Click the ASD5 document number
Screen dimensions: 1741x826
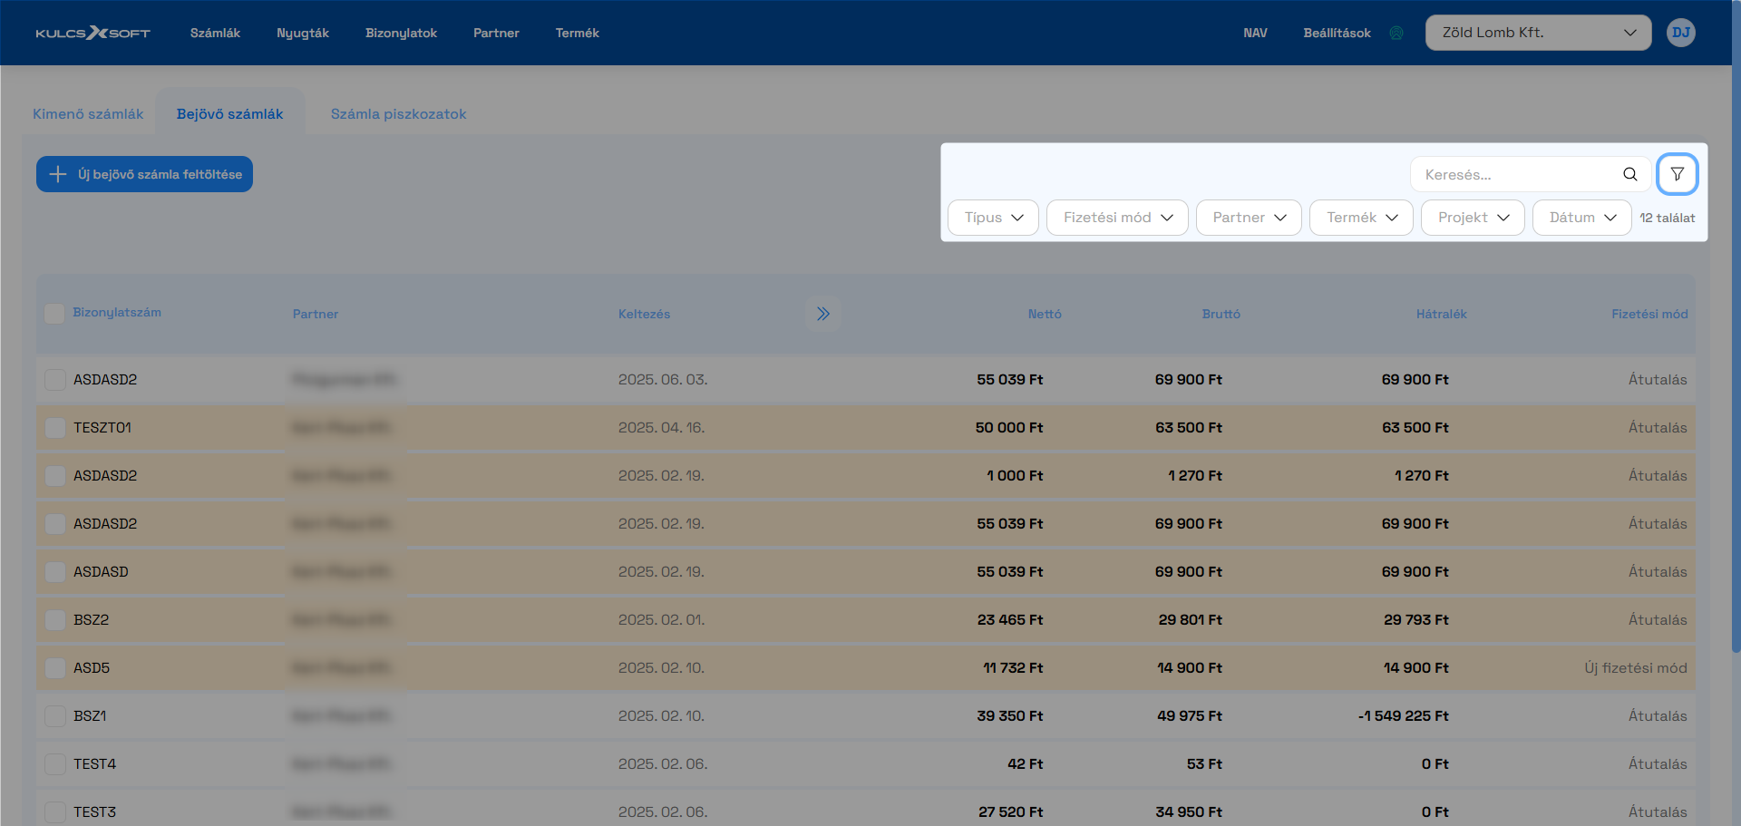pyautogui.click(x=92, y=668)
